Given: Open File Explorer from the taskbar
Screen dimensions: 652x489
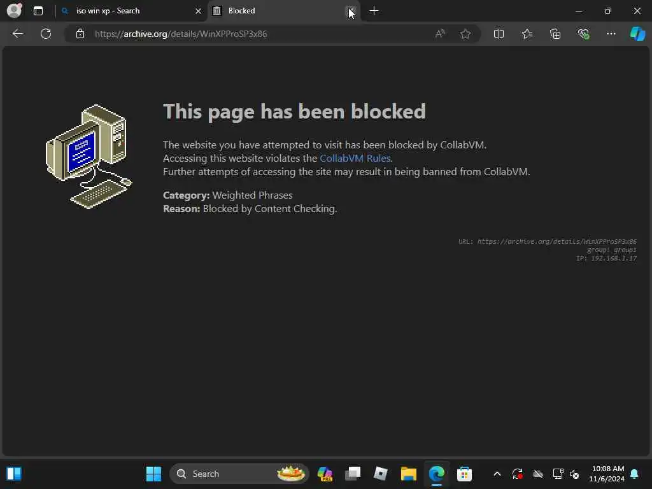Looking at the screenshot, I should [x=408, y=474].
